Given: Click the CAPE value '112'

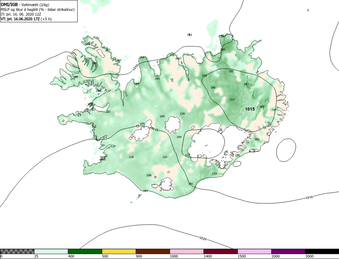Looking at the screenshot, I should click(94, 127).
